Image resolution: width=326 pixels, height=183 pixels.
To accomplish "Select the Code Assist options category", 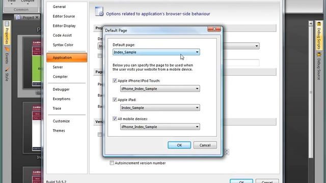I will 62,35.
